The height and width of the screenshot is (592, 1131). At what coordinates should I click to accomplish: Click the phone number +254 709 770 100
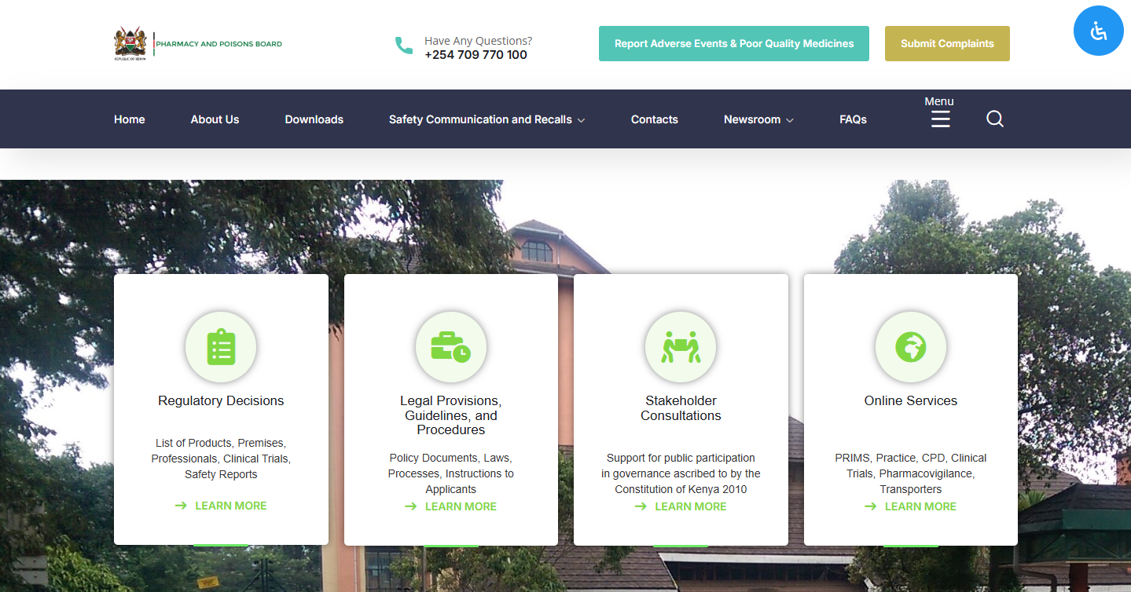coord(476,55)
